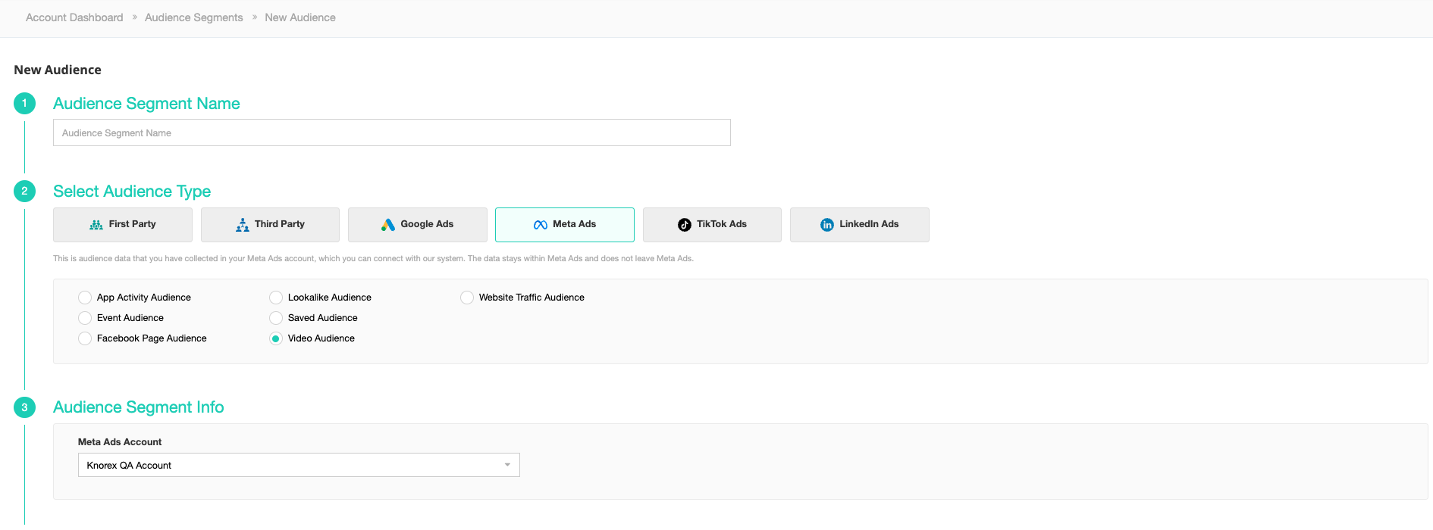Click the TikTok logo icon

click(x=685, y=225)
